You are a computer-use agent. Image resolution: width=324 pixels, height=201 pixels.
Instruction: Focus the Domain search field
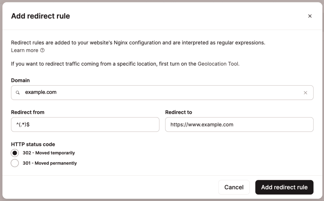coord(162,93)
